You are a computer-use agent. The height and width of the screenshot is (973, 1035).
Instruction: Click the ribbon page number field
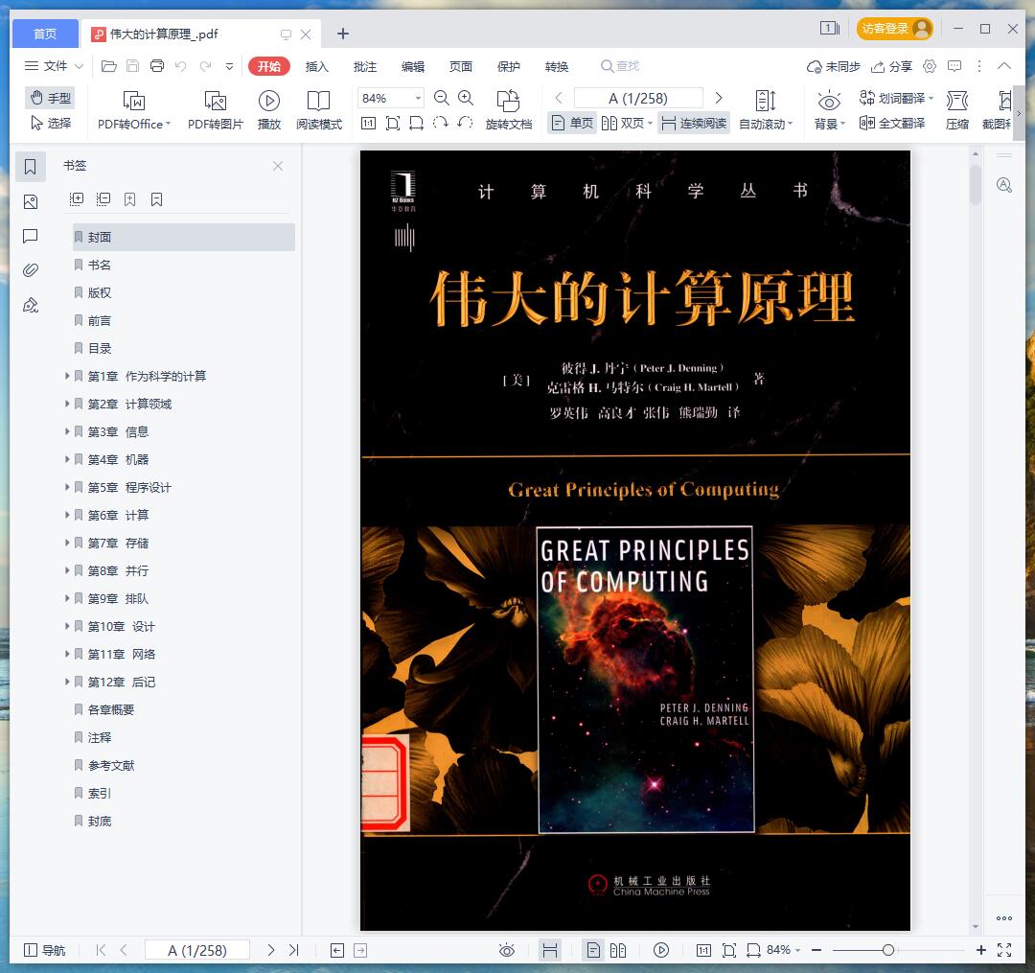(x=637, y=99)
